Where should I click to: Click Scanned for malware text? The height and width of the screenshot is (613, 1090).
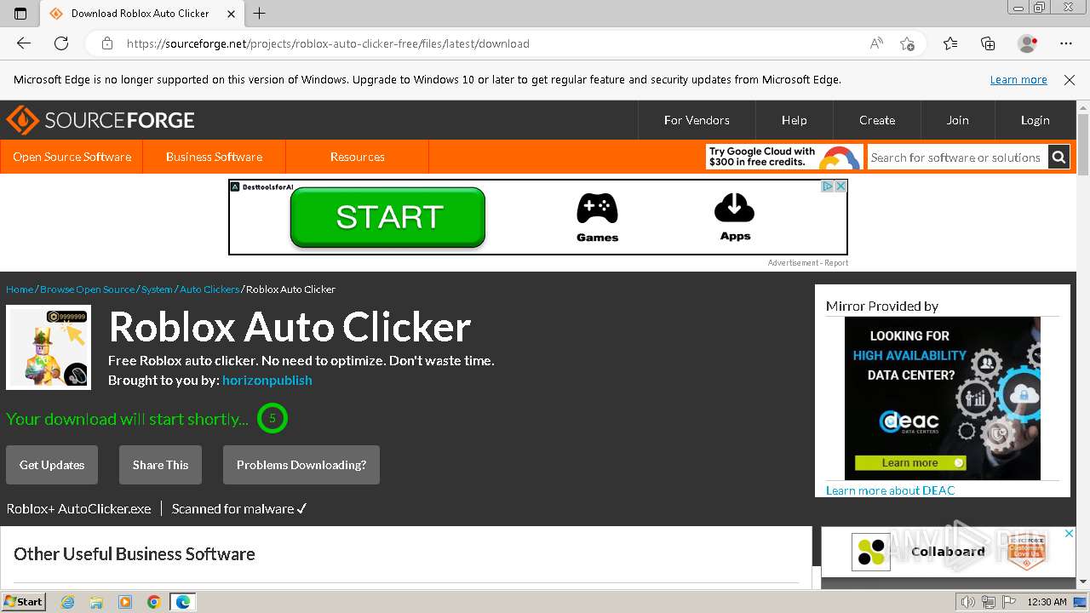pyautogui.click(x=239, y=508)
